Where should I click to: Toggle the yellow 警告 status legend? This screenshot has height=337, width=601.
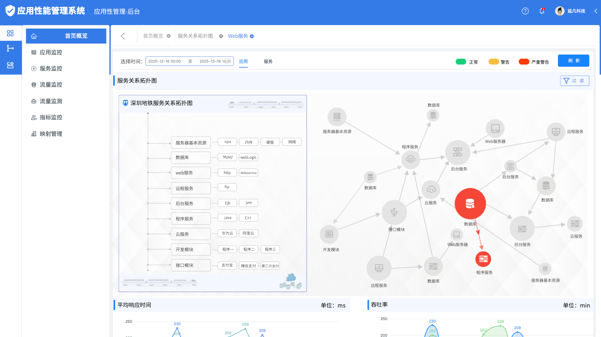[494, 62]
